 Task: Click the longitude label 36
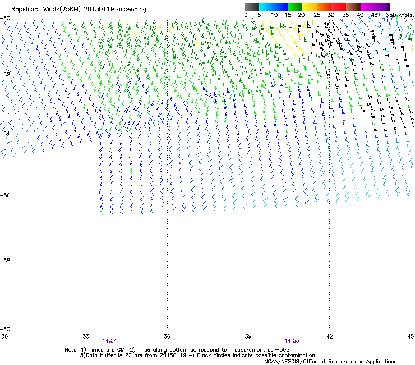(x=167, y=336)
